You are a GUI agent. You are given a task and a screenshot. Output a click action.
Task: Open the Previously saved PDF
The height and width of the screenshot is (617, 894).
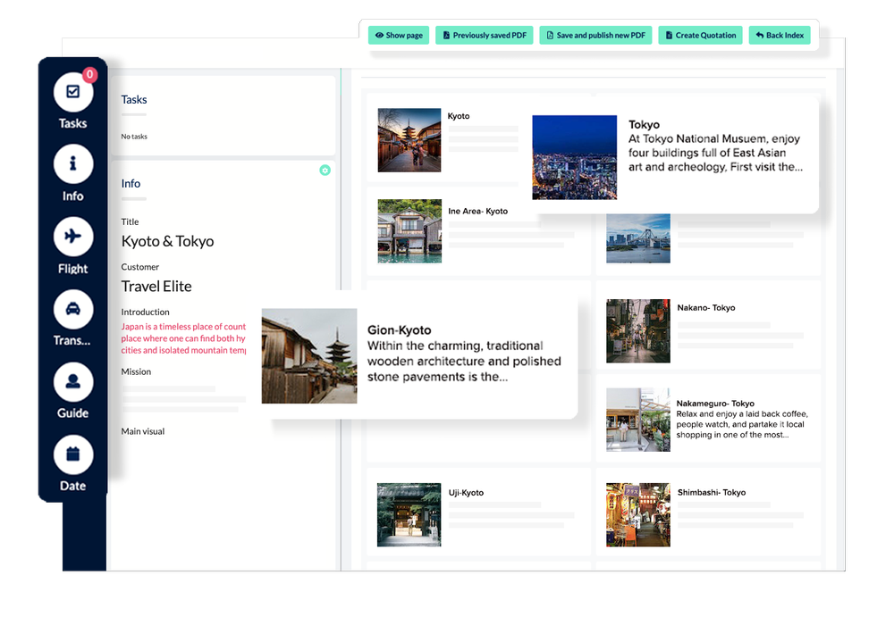484,36
